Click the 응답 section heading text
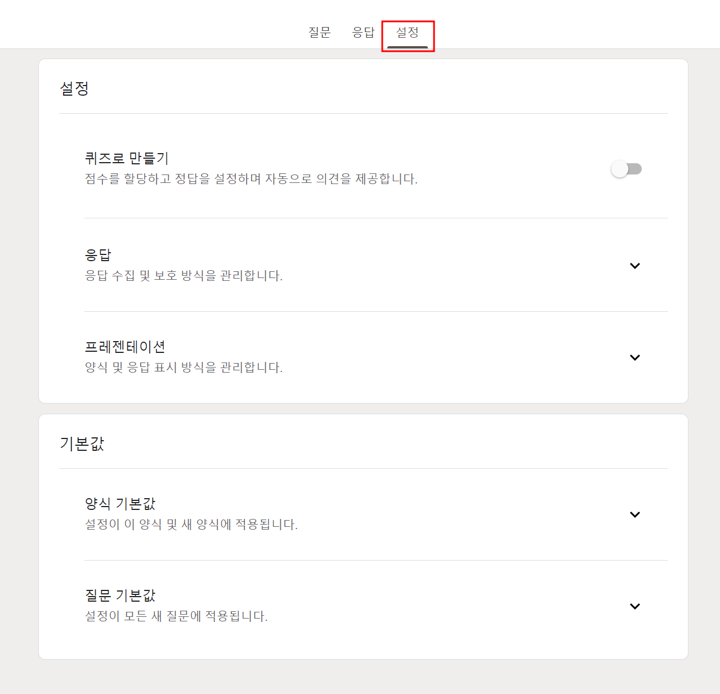This screenshot has width=720, height=694. [x=97, y=254]
